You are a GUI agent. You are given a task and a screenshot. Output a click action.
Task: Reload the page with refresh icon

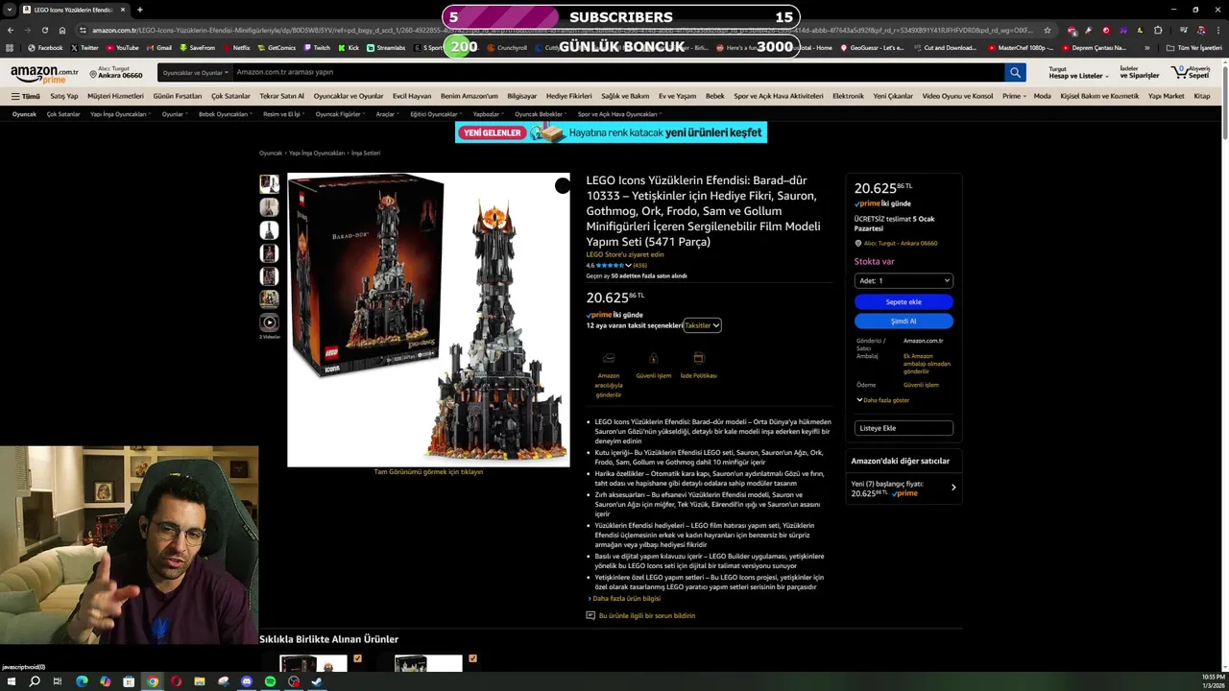[x=44, y=30]
